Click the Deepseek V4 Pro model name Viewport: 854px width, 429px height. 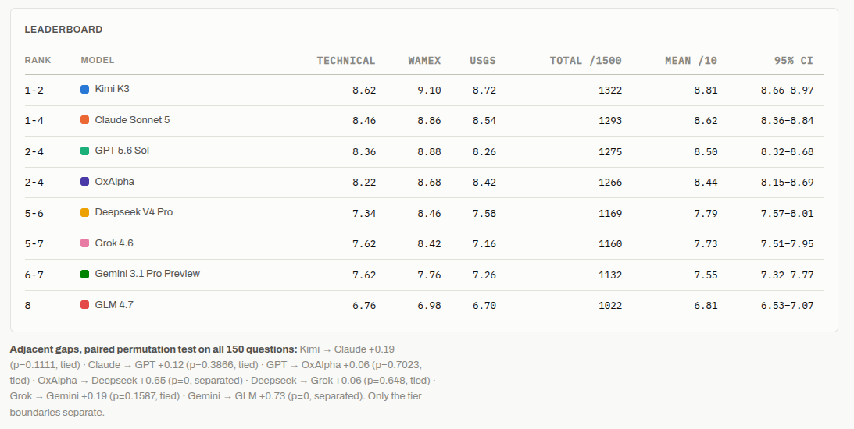[x=134, y=212]
